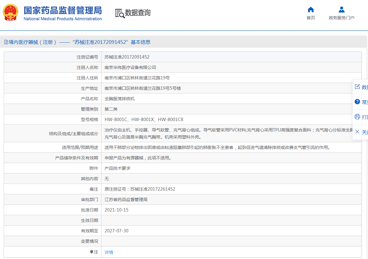
Task: Click the 注册人住所 row label
Action: pyautogui.click(x=87, y=78)
